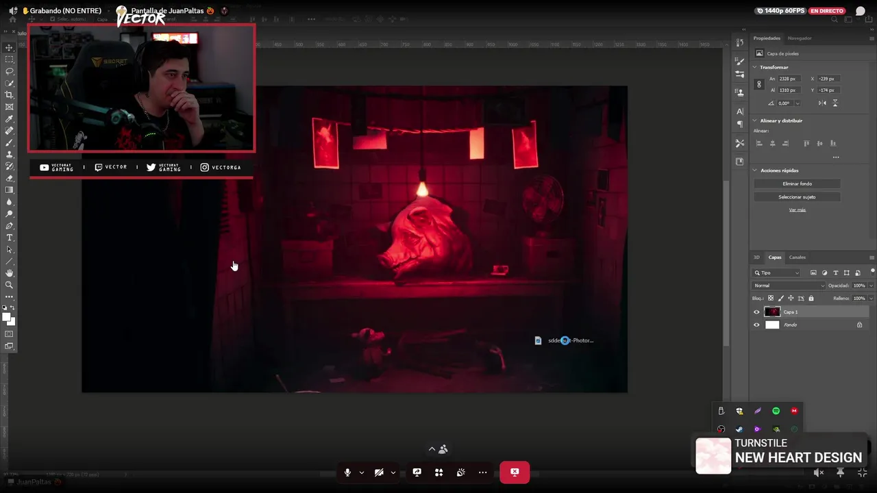
Task: Select the Clone Stamp tool
Action: click(x=10, y=155)
